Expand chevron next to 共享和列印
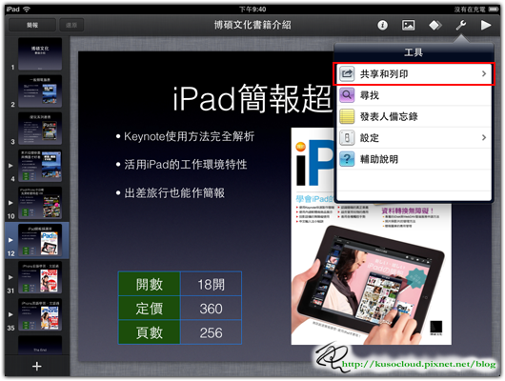This screenshot has width=505, height=381. pyautogui.click(x=484, y=73)
